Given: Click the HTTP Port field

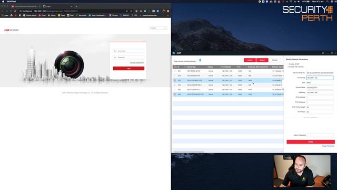Looking at the screenshot, I should click(x=320, y=112).
